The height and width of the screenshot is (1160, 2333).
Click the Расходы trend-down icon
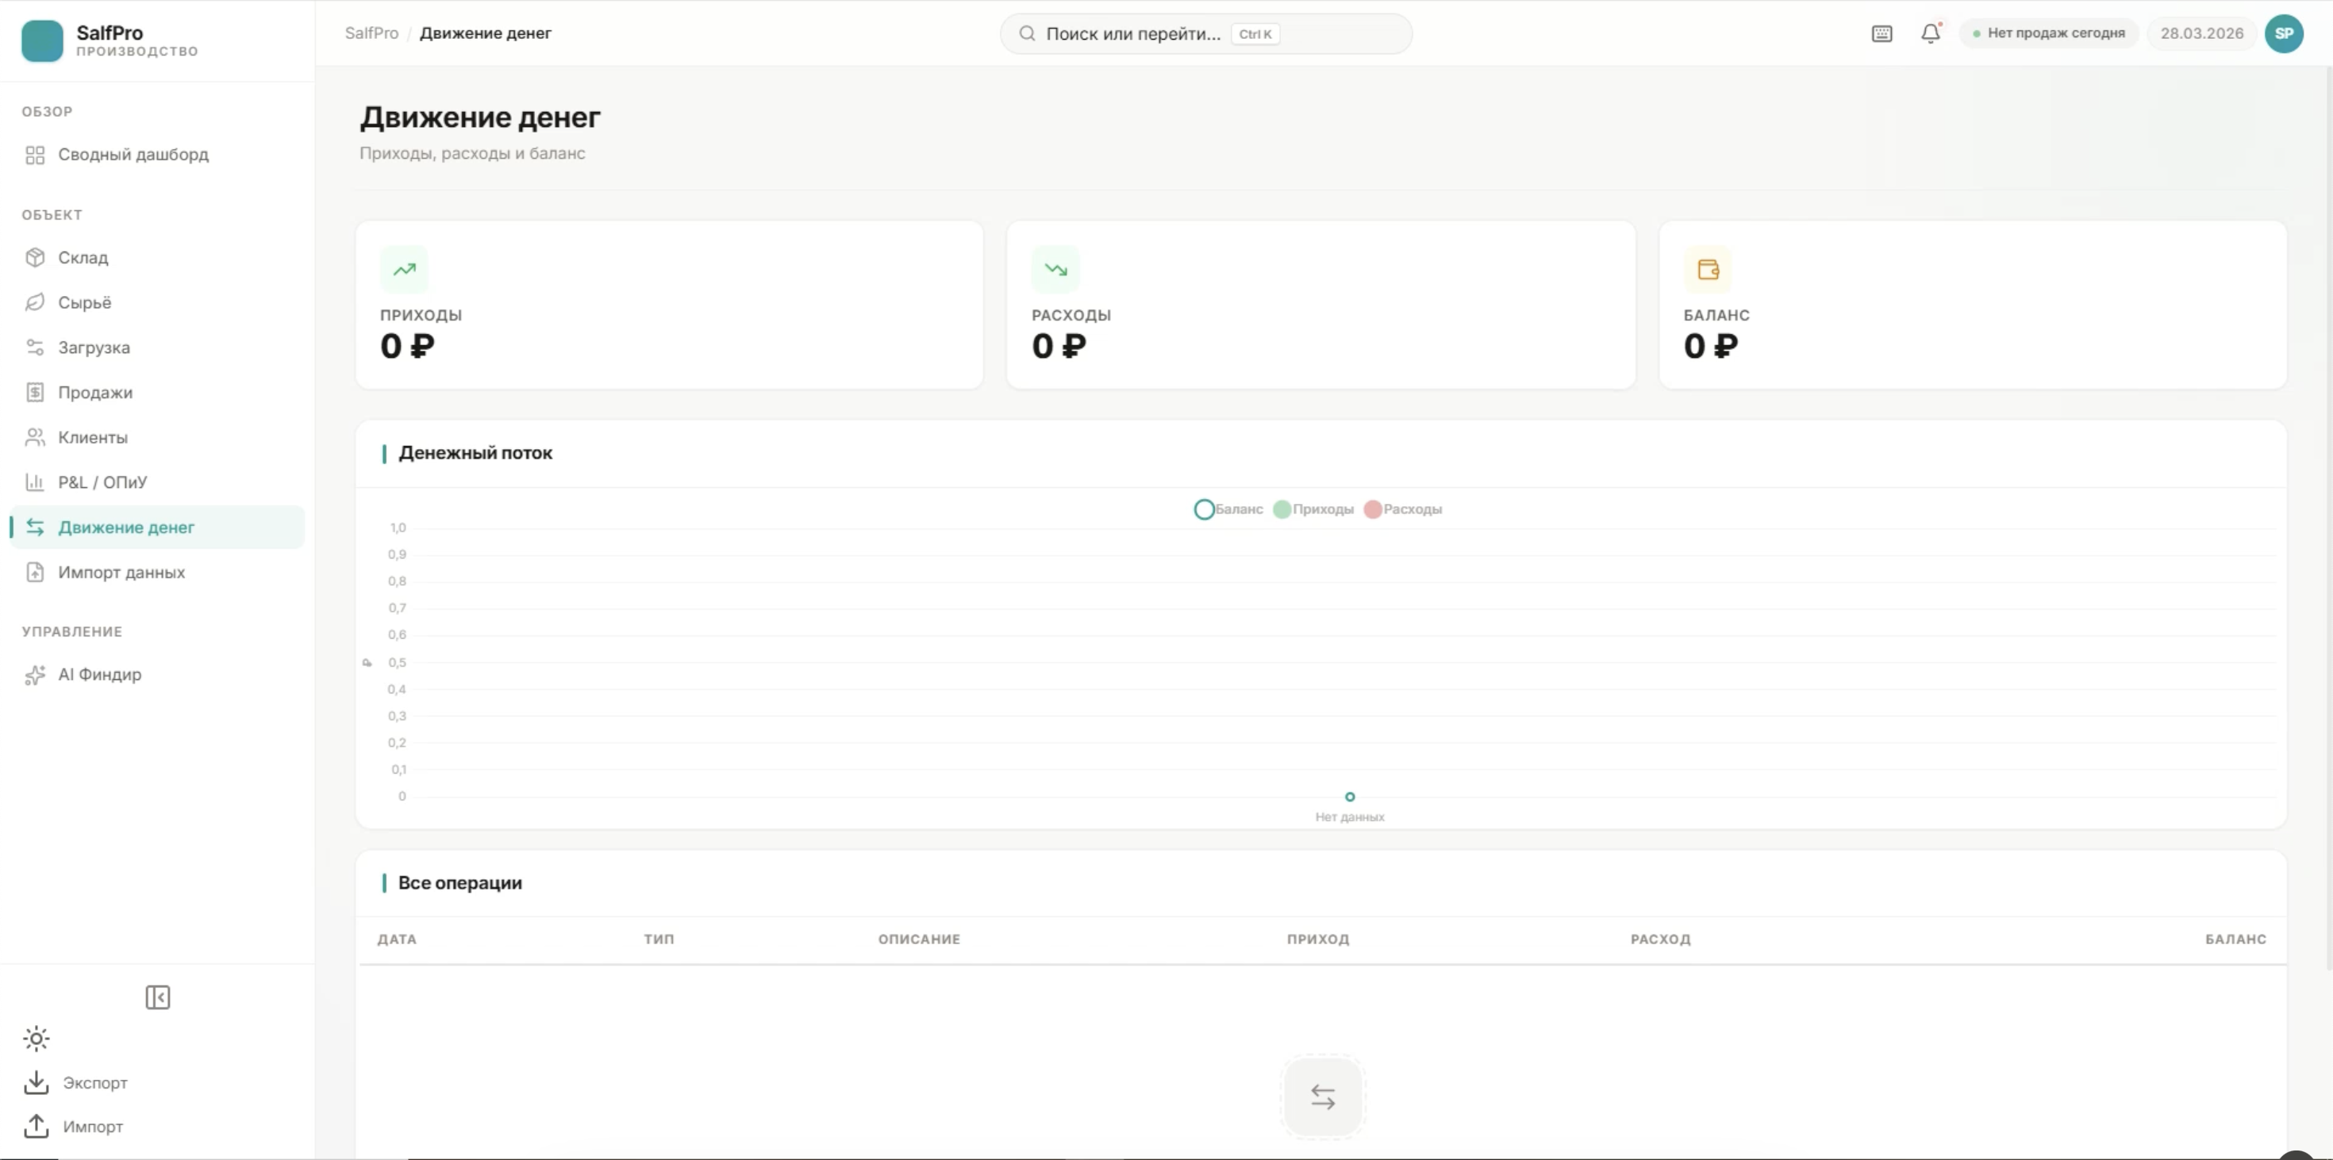coord(1055,270)
